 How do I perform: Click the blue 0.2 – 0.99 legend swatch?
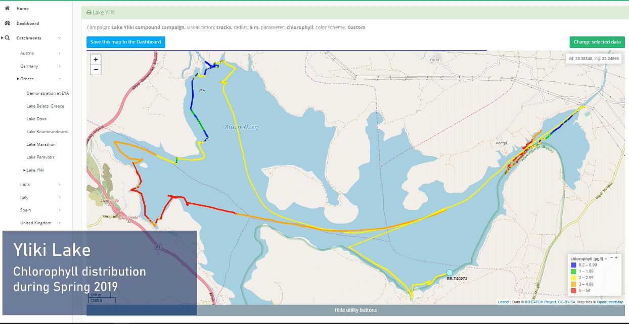coord(573,265)
